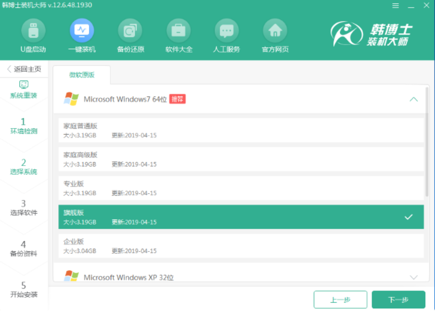Select the 旗舰版 edition
The width and height of the screenshot is (435, 315).
click(x=241, y=217)
